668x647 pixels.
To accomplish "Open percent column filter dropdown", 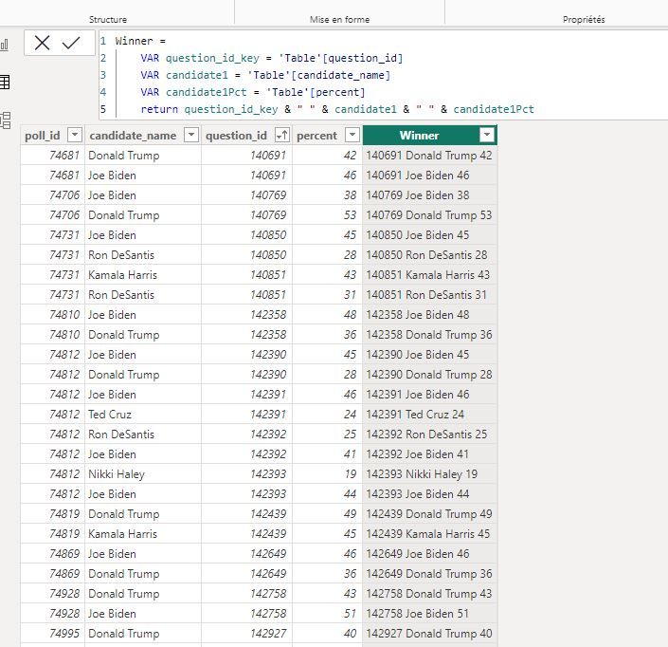I will point(352,136).
